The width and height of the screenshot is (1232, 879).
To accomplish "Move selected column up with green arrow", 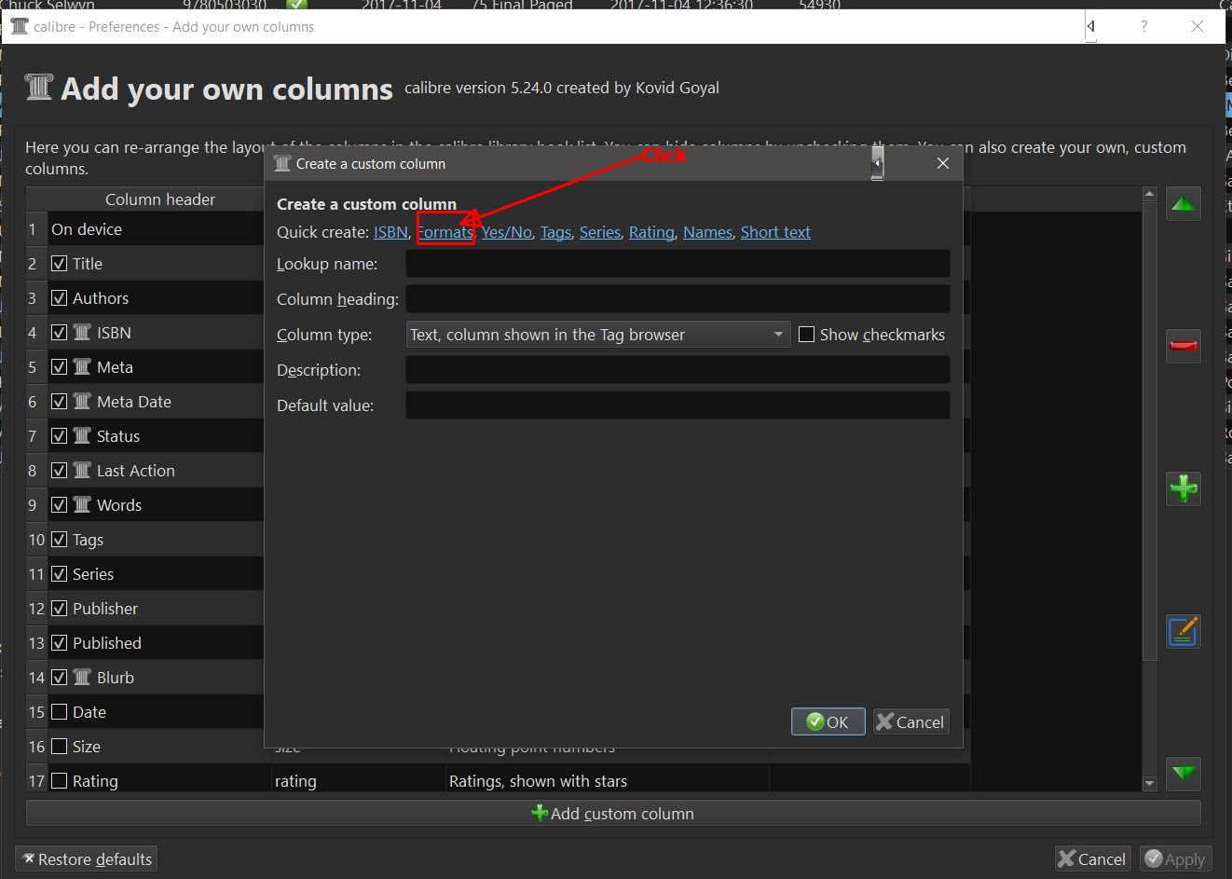I will 1184,204.
